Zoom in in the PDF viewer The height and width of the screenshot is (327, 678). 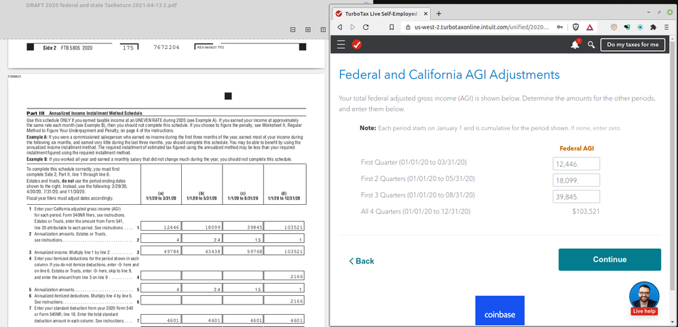click(x=308, y=29)
